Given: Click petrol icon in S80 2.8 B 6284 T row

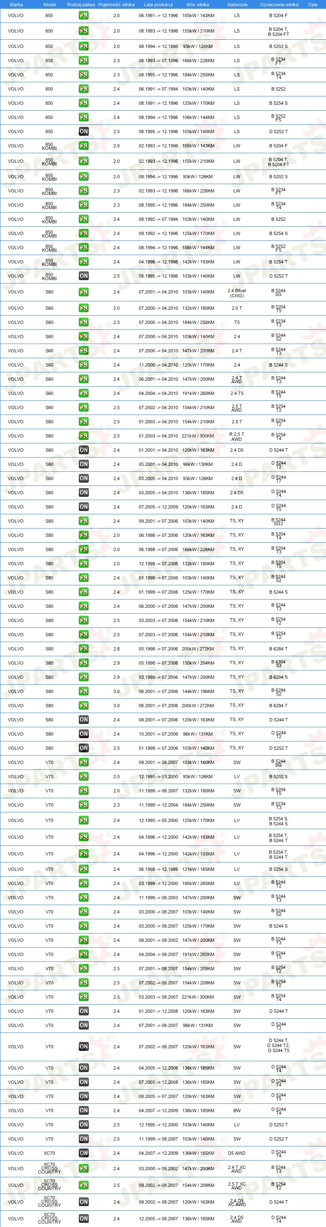Looking at the screenshot, I should (x=84, y=649).
